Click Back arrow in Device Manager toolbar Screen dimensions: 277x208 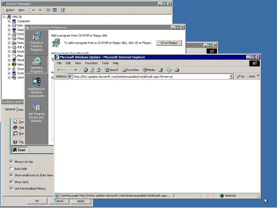click(x=34, y=10)
